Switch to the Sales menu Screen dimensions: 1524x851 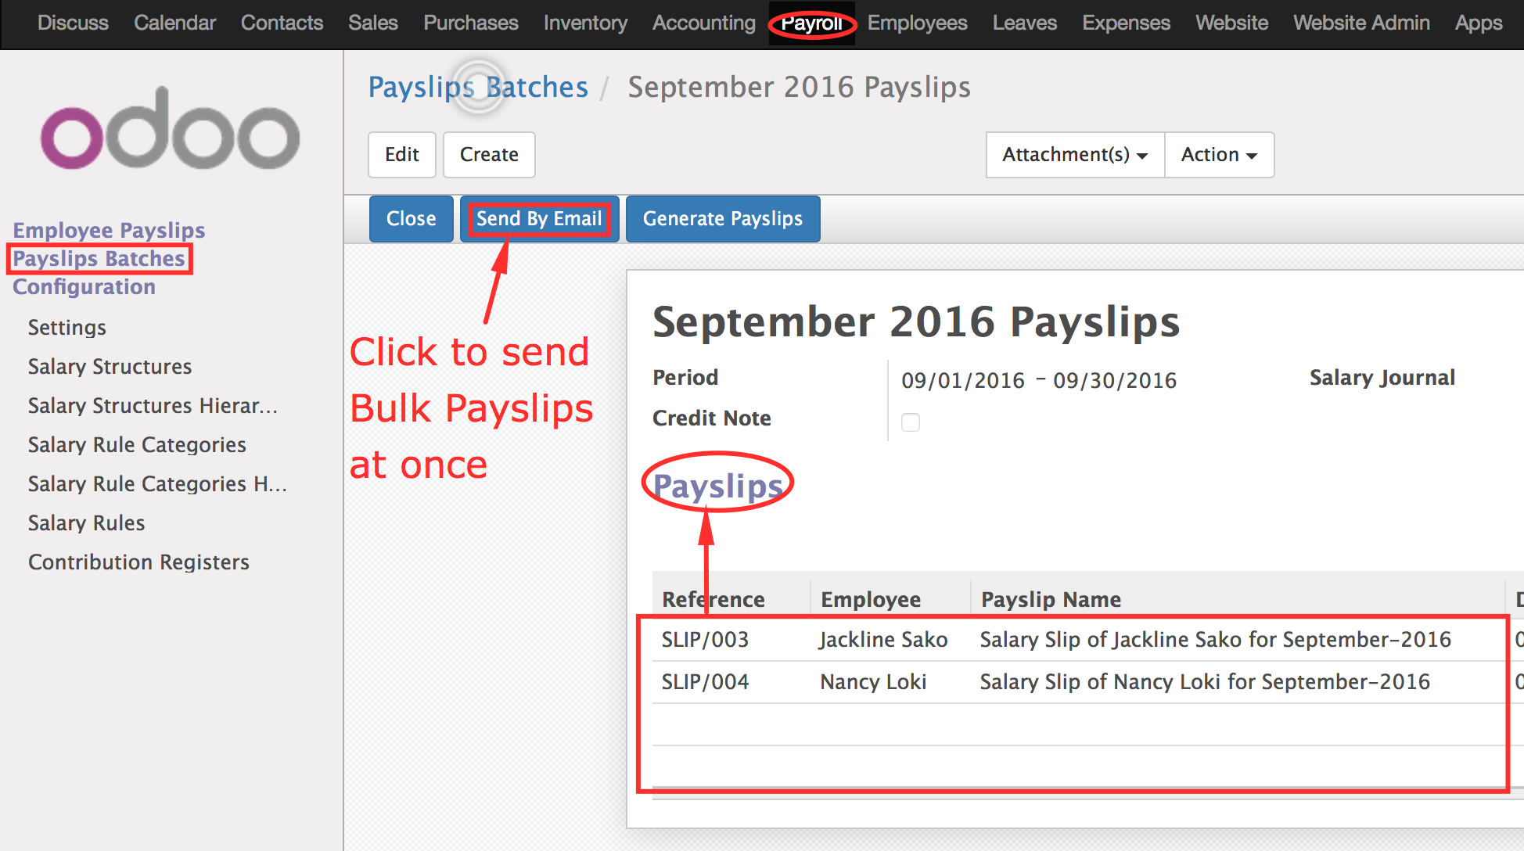tap(373, 23)
